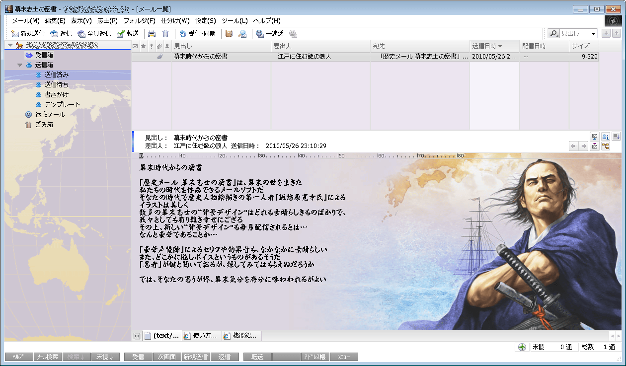Open the 仕分け(W) menu
The height and width of the screenshot is (366, 626).
coord(175,21)
